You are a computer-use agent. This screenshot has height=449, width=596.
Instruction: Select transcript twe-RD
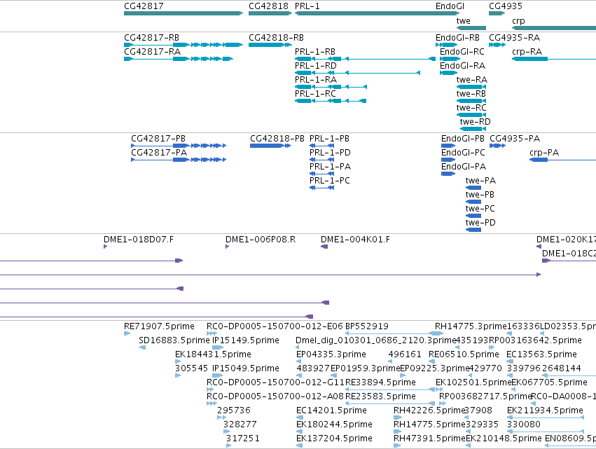(x=473, y=130)
